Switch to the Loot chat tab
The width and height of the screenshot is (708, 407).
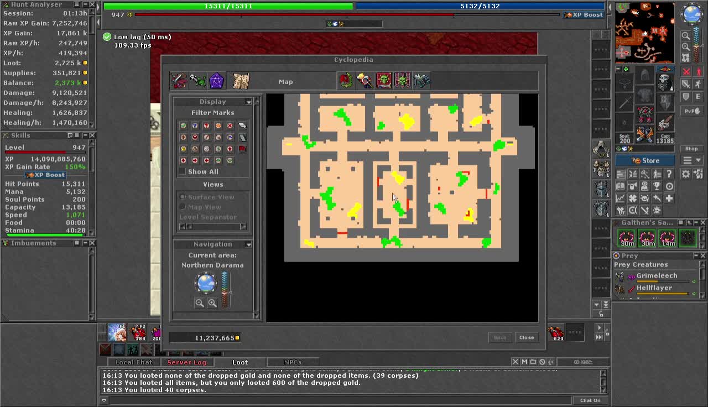click(240, 362)
